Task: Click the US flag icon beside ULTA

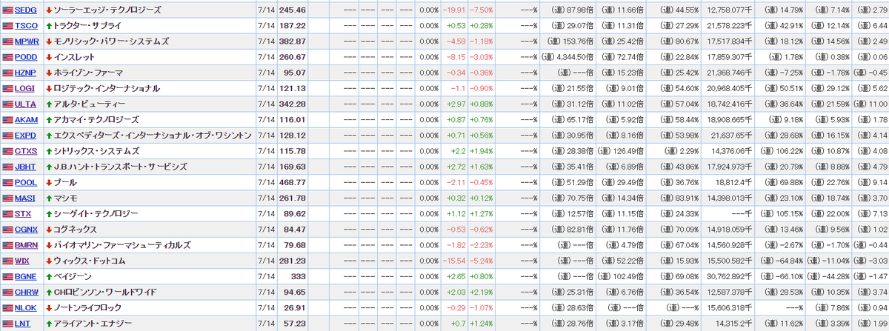Action: coord(7,104)
